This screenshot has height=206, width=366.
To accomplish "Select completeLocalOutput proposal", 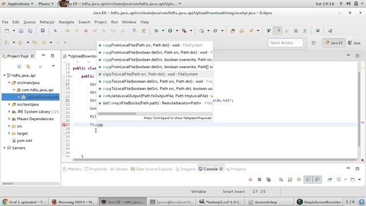I will point(155,96).
